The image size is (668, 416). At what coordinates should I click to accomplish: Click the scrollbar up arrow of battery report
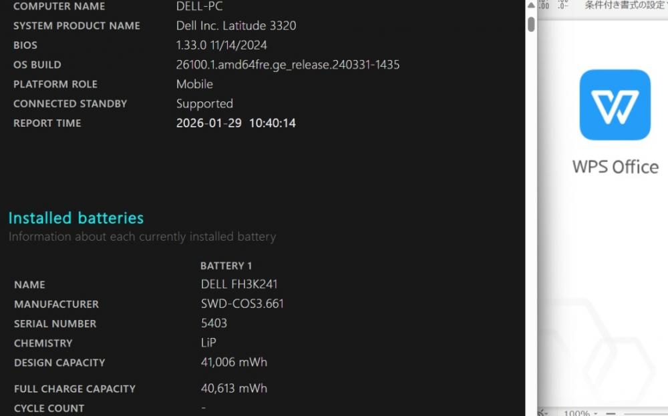[x=531, y=5]
